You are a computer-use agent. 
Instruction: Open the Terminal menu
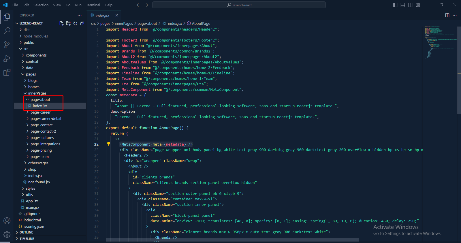(93, 5)
